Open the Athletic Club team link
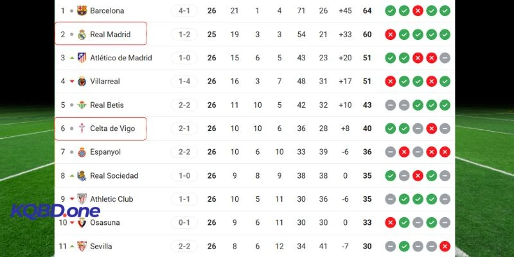 pos(112,199)
